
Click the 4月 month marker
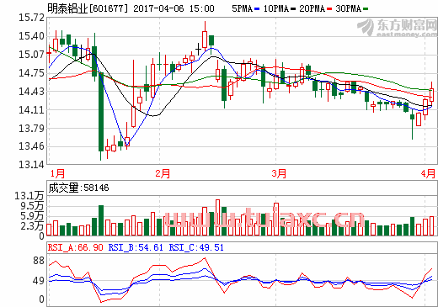(x=428, y=173)
